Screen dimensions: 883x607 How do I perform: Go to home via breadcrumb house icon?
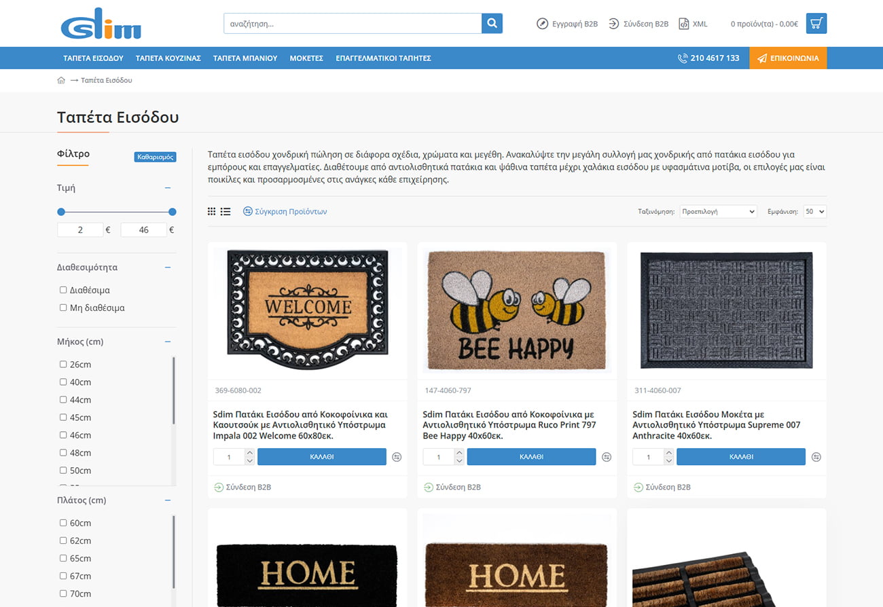click(61, 80)
